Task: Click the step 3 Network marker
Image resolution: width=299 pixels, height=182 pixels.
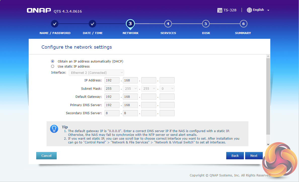Action: tap(130, 24)
